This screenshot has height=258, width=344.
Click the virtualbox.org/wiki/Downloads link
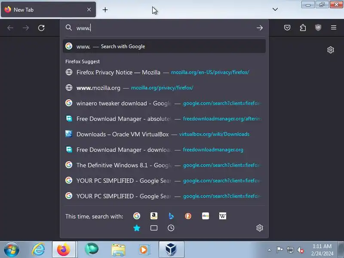214,134
